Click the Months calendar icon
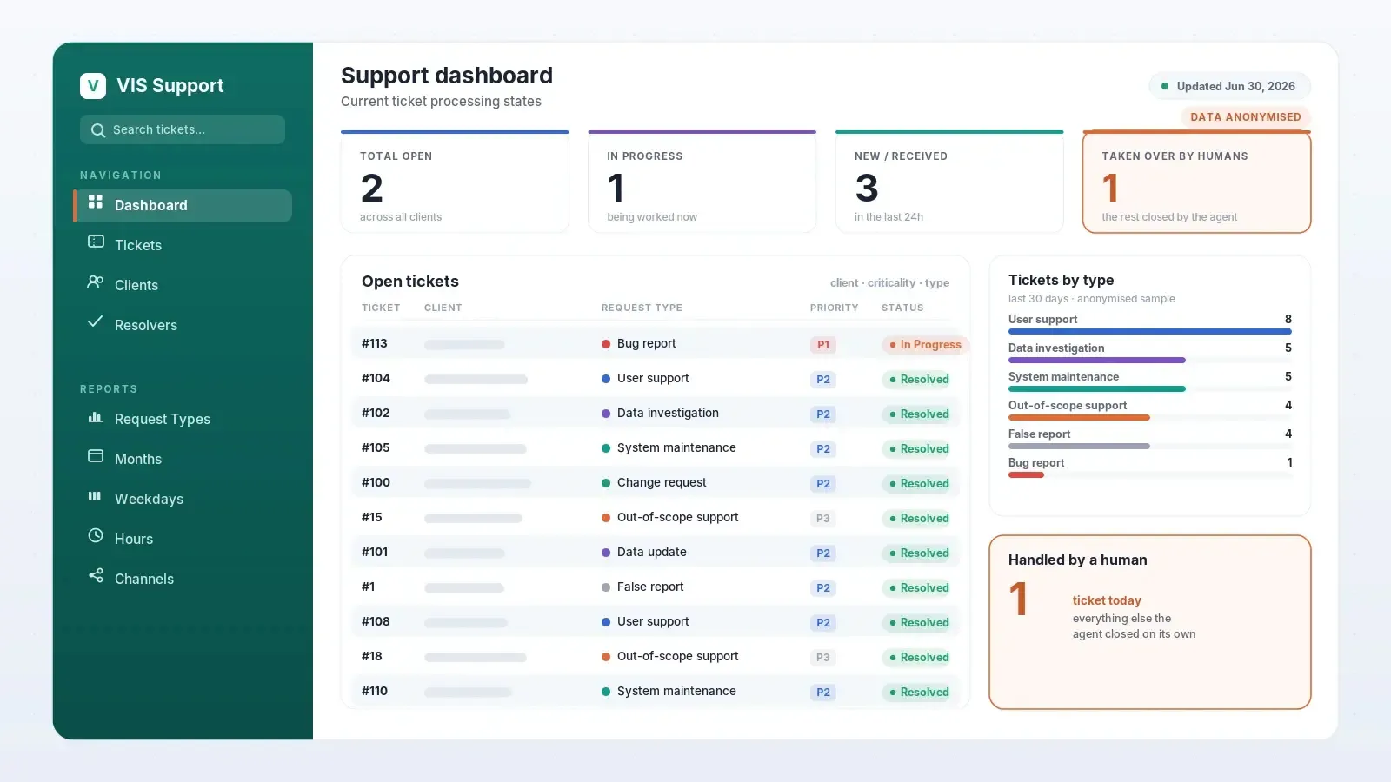The height and width of the screenshot is (782, 1391). coord(96,456)
